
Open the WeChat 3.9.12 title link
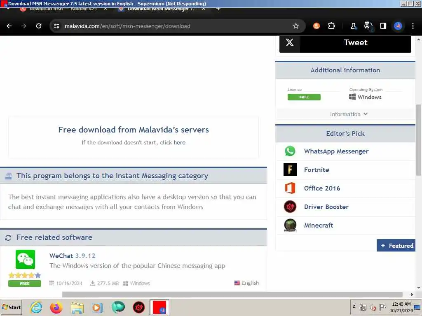(x=73, y=256)
